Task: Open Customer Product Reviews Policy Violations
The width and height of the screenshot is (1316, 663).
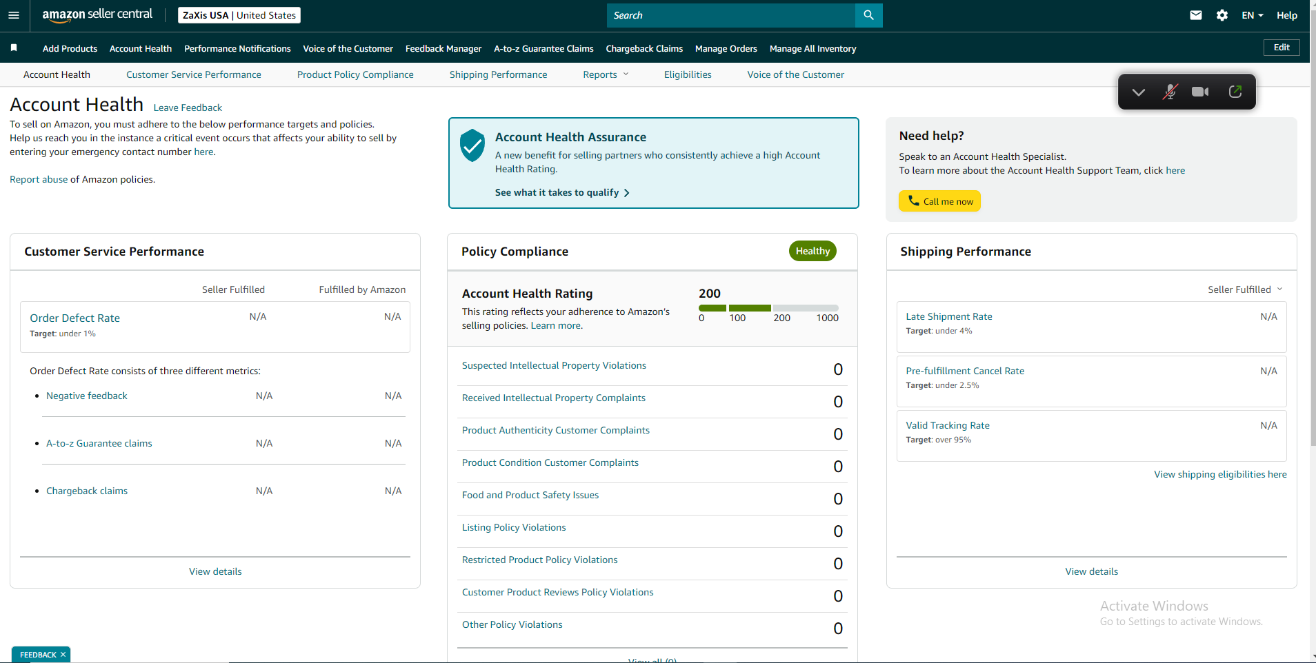Action: pyautogui.click(x=558, y=592)
